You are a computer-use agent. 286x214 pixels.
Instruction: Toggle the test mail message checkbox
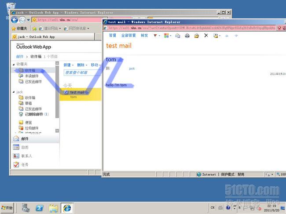[x=66, y=92]
